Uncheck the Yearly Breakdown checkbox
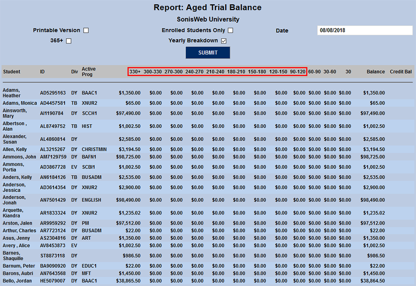The image size is (416, 286). coord(224,40)
